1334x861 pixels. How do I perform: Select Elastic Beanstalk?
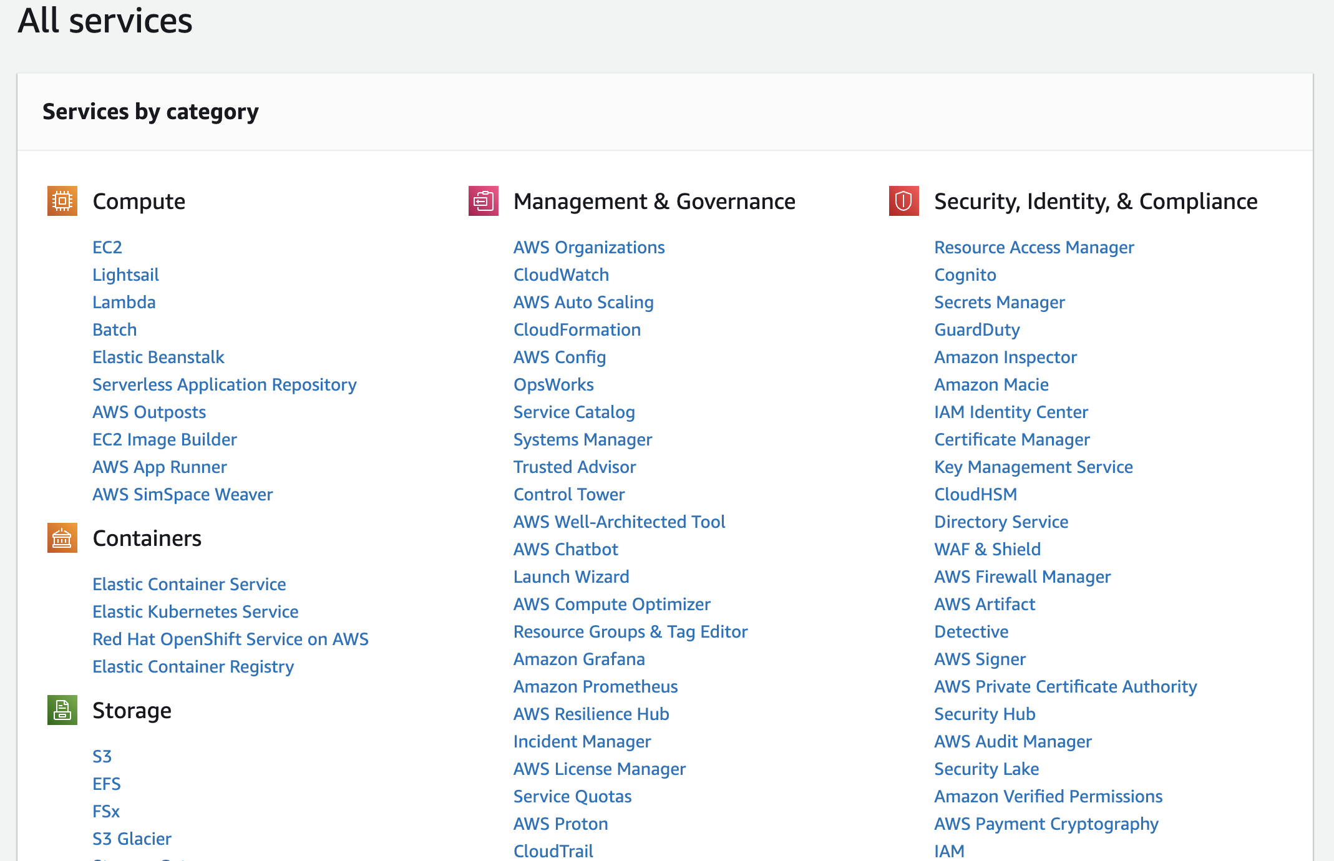(x=158, y=357)
